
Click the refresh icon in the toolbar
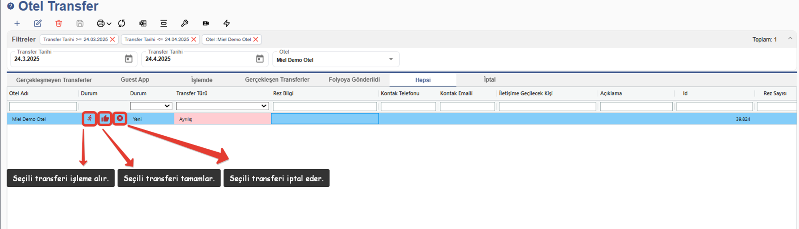[121, 23]
